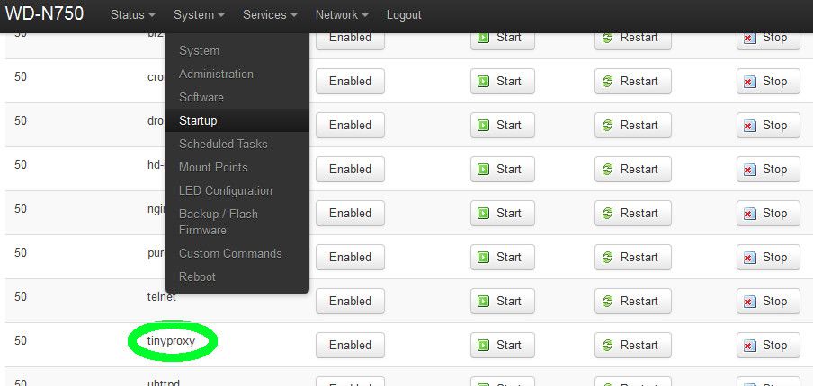Click the red Stop icon for tinyproxy
The width and height of the screenshot is (813, 386).
click(750, 345)
